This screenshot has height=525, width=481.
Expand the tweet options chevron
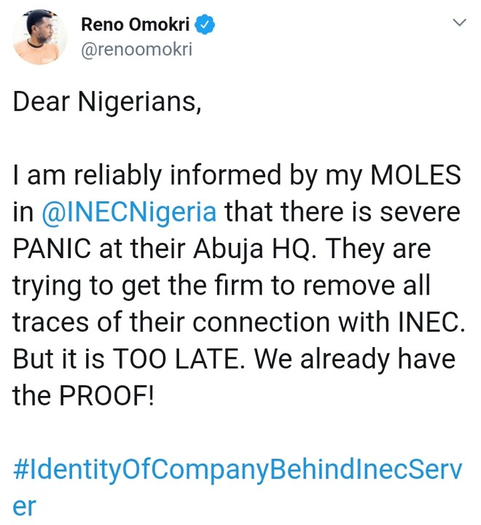460,24
